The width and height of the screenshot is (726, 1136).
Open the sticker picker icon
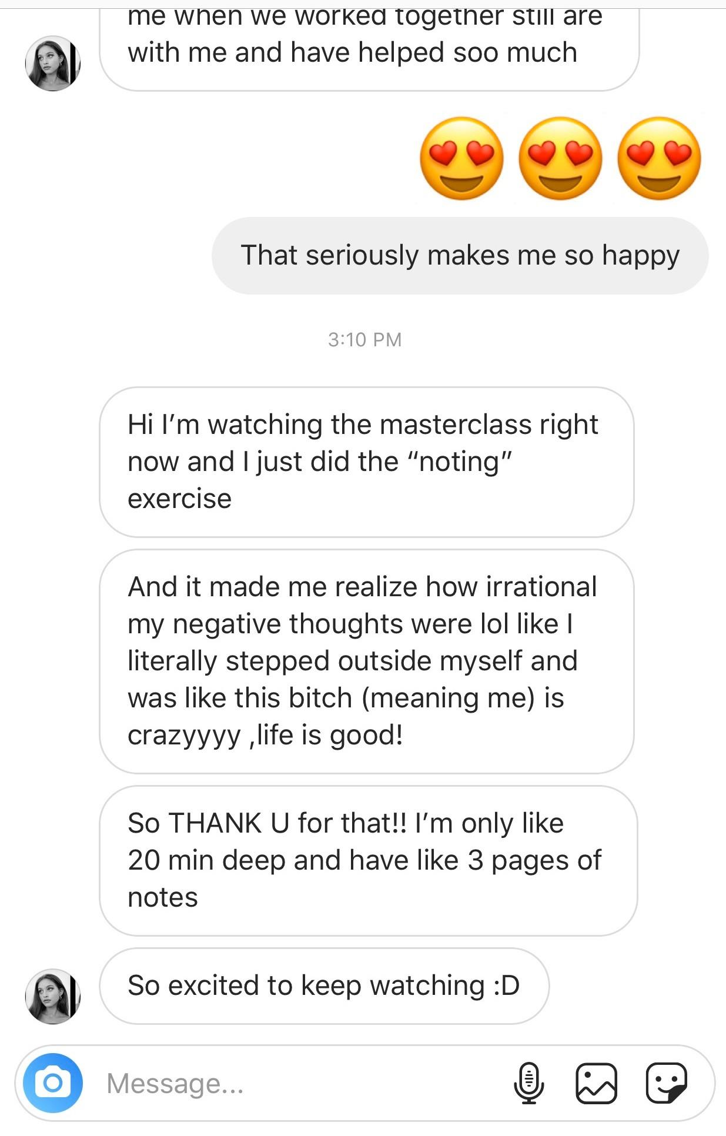[x=666, y=1082]
